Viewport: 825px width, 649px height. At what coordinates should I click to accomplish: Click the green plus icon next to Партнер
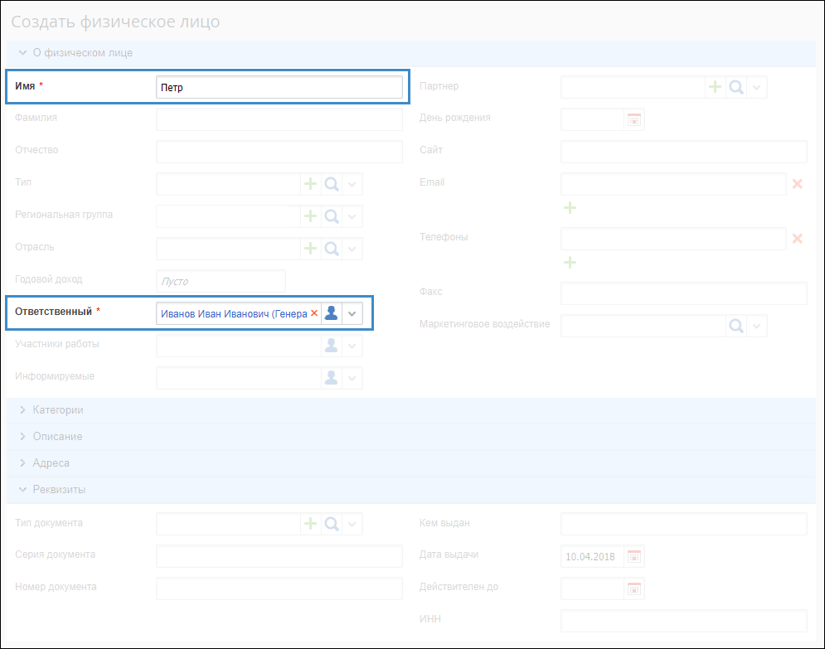coord(715,87)
